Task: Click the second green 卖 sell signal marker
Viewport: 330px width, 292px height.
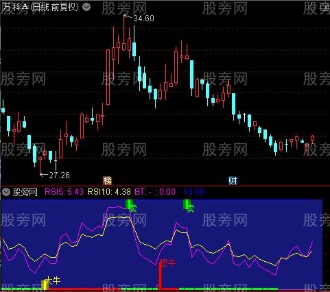Action: 189,206
